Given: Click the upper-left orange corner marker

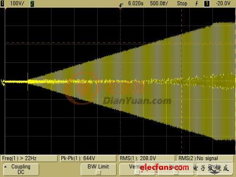Looking at the screenshot, I should pos(6,9).
